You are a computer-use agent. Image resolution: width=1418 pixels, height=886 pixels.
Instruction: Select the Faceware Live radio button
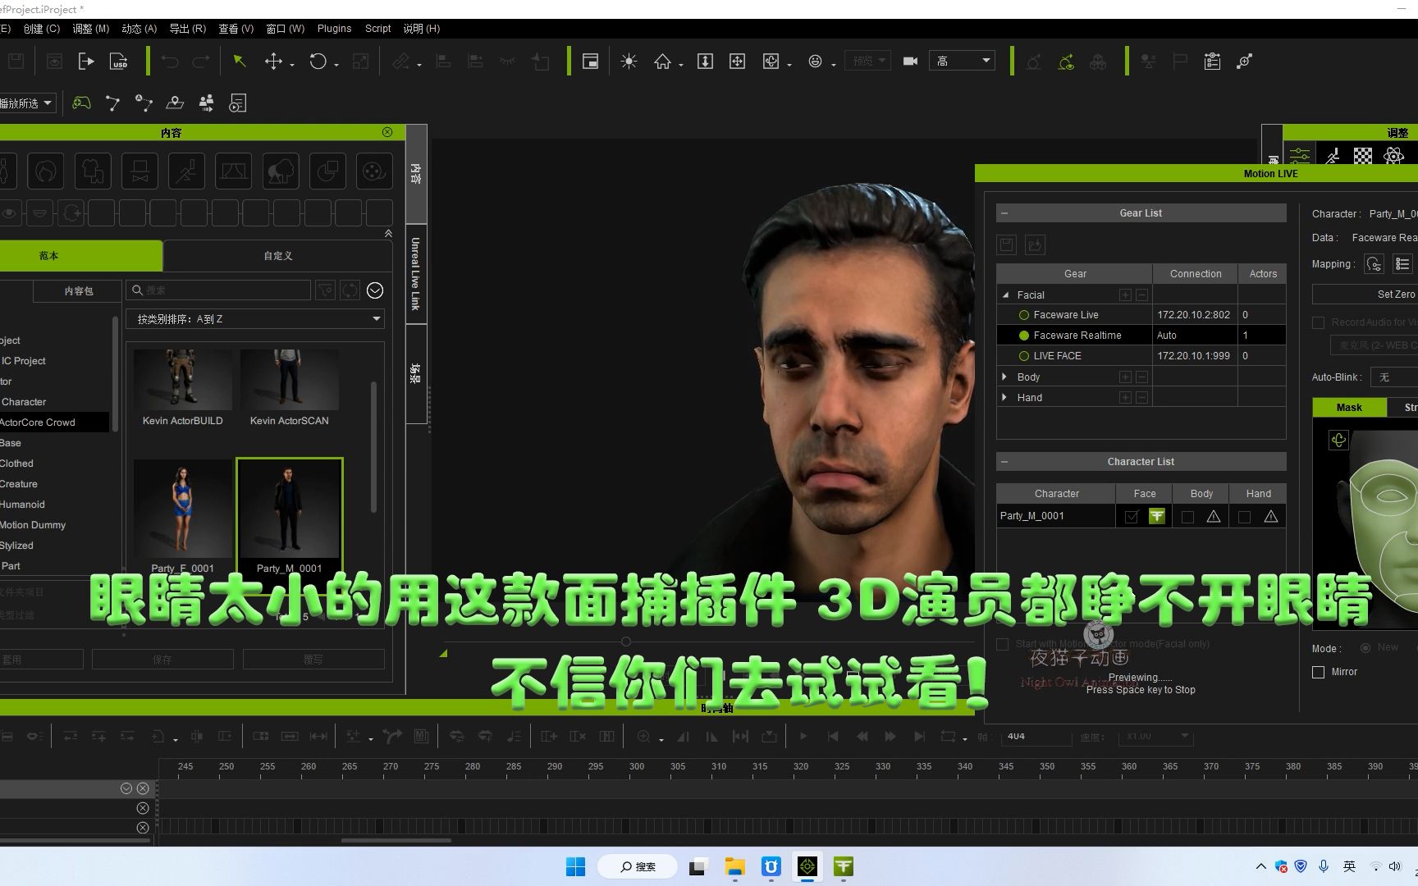pos(1024,314)
